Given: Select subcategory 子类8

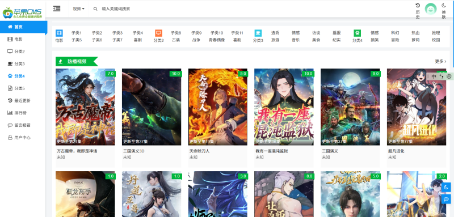Looking at the screenshot, I should 176,33.
